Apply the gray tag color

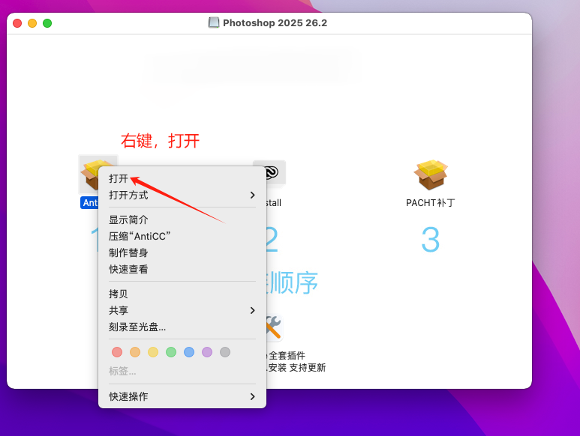[225, 352]
